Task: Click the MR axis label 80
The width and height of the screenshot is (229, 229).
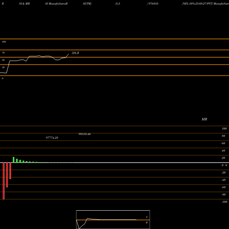Action: [224, 136]
